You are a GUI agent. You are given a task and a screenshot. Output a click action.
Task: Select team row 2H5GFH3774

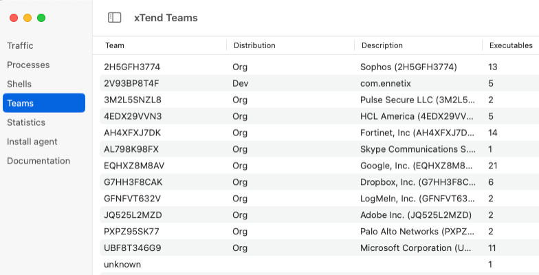(319, 67)
